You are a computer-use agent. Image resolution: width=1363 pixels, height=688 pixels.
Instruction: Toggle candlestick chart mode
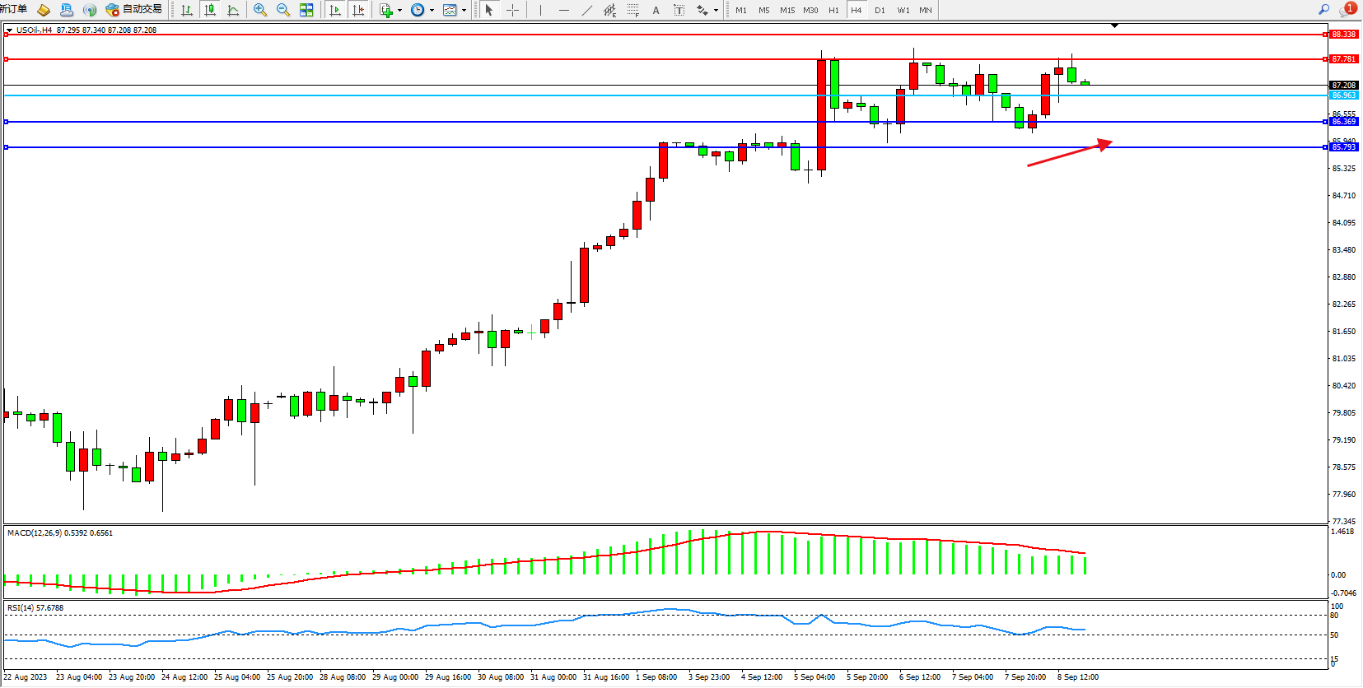[210, 10]
